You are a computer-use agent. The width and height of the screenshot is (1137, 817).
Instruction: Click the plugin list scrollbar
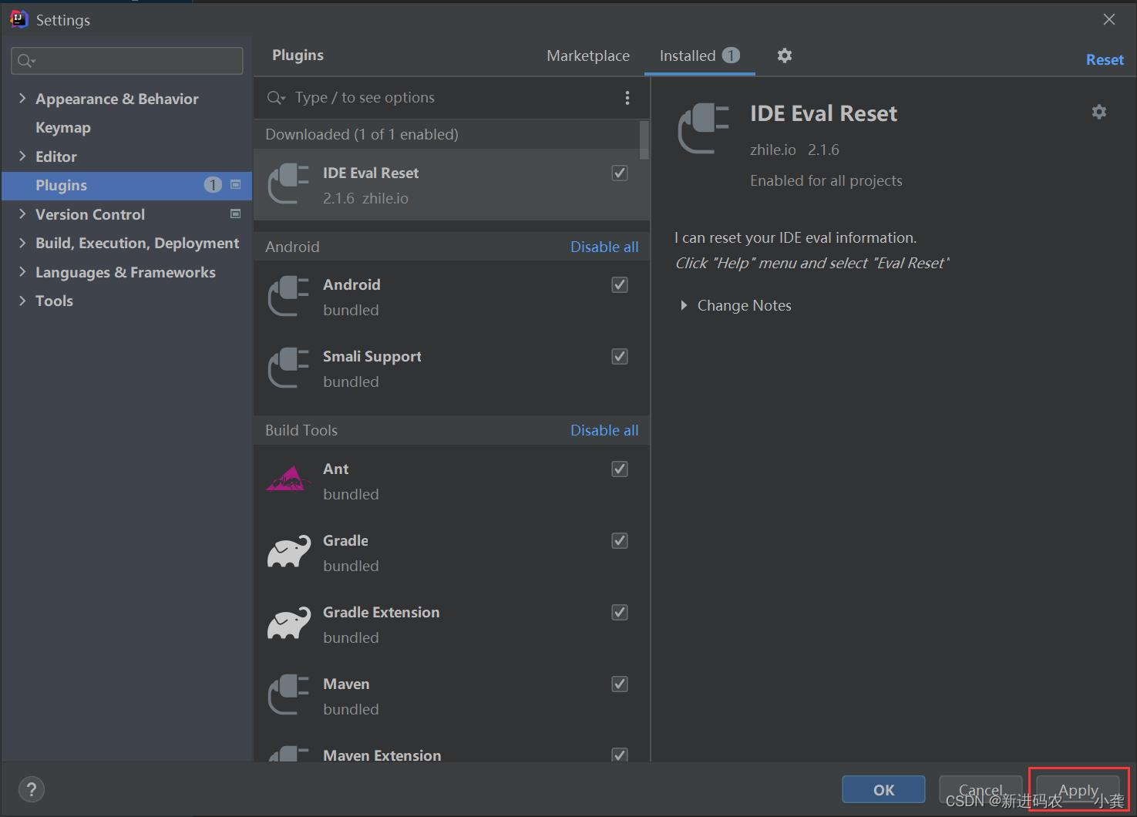(644, 140)
